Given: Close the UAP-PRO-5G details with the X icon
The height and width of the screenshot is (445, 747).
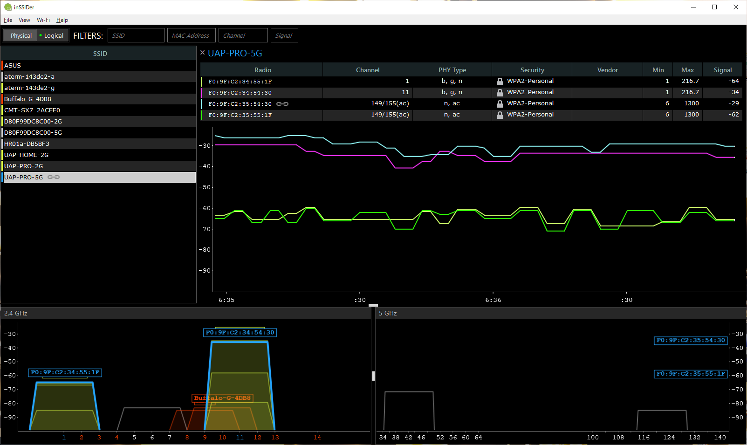Looking at the screenshot, I should pos(203,53).
